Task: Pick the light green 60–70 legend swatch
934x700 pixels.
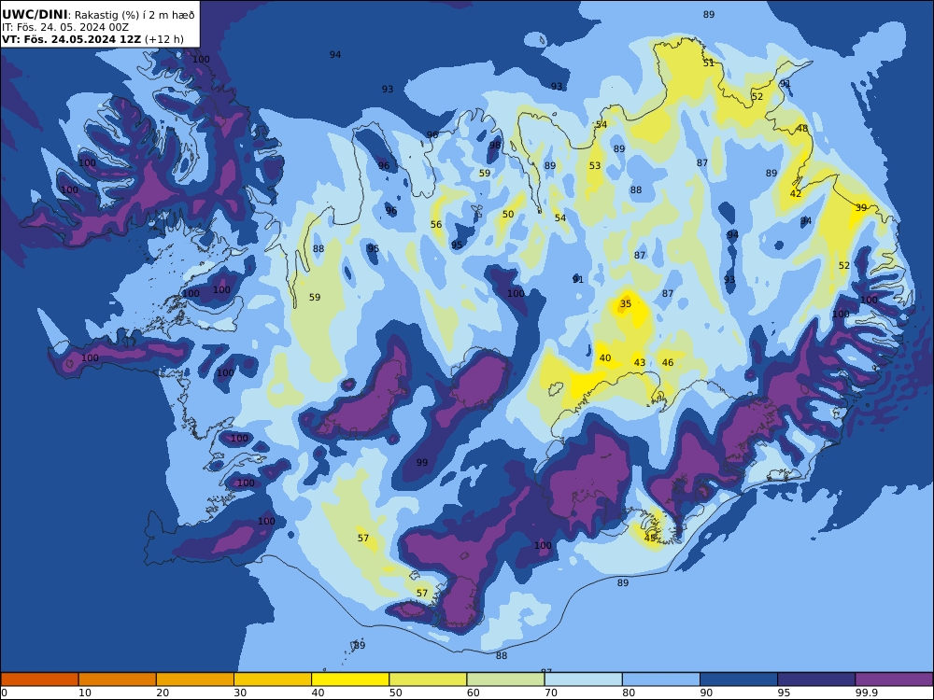Action: [x=505, y=679]
